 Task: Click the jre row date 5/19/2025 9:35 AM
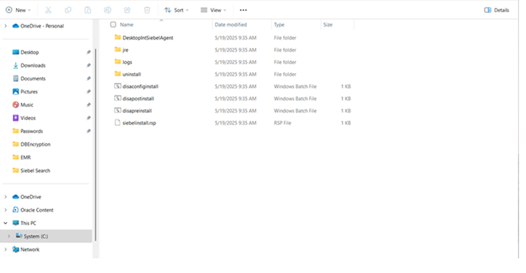[236, 49]
